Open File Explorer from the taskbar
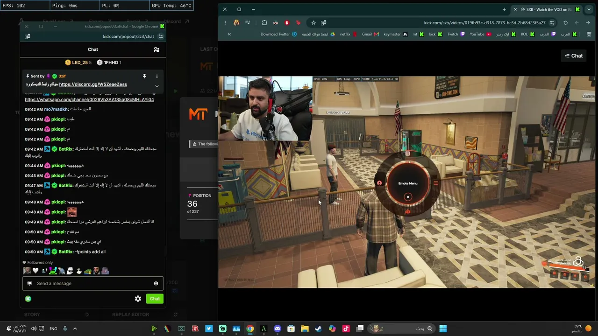The width and height of the screenshot is (598, 336). click(x=305, y=329)
